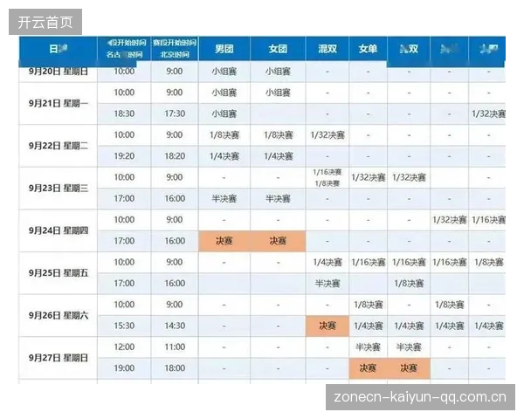Click the 女团 column header
This screenshot has height=419, width=524.
point(278,49)
